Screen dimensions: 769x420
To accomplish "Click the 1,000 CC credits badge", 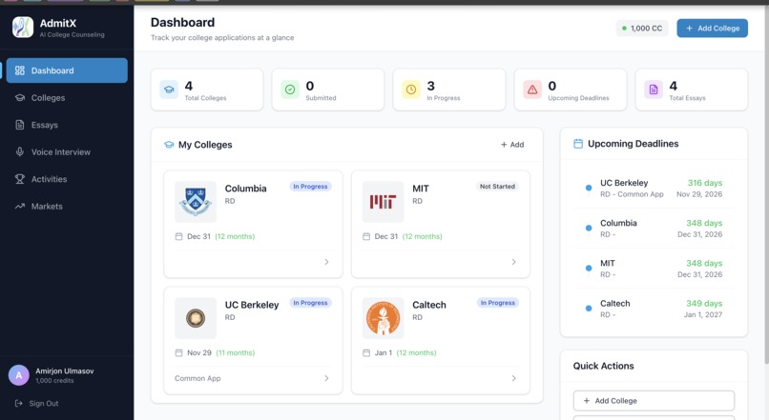I will 642,29.
